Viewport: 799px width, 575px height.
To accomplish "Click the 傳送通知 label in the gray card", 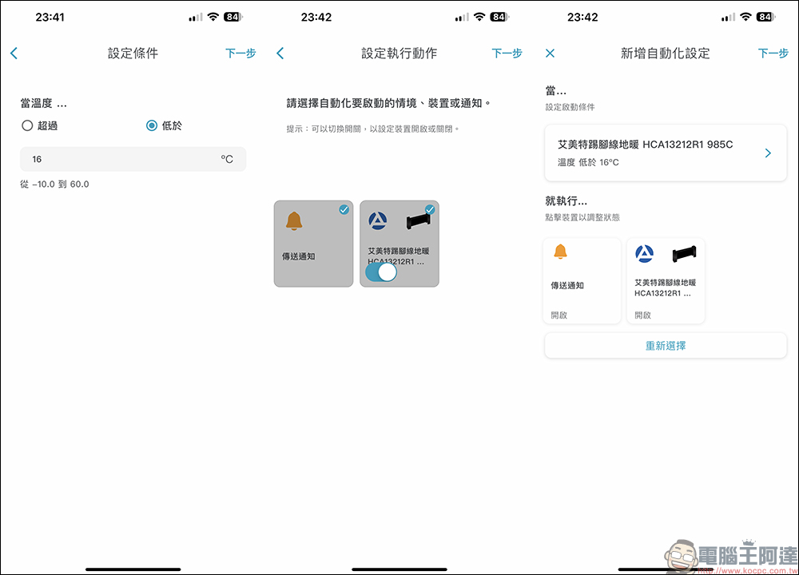I will tap(299, 256).
